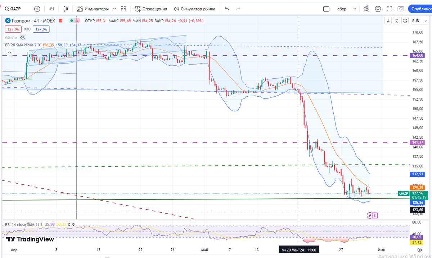The height and width of the screenshot is (258, 432).
Task: Select the RSI 14 close SMA legend
Action: point(23,225)
